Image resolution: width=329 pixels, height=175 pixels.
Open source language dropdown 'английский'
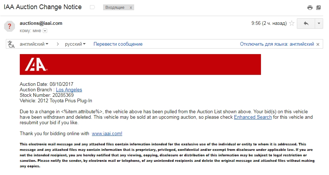point(34,44)
